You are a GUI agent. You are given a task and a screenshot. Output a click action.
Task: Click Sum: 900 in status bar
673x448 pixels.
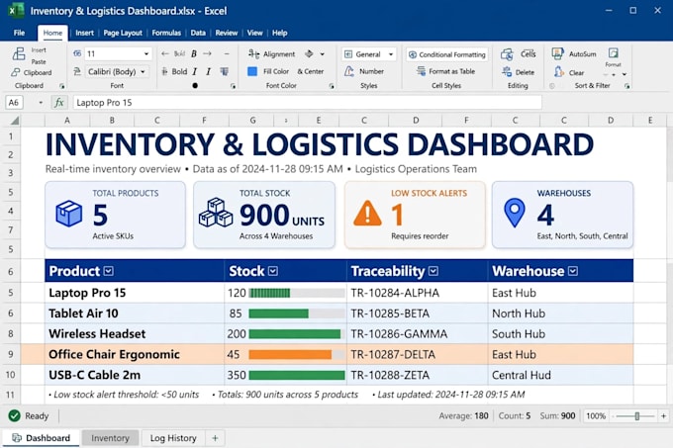[x=557, y=415]
